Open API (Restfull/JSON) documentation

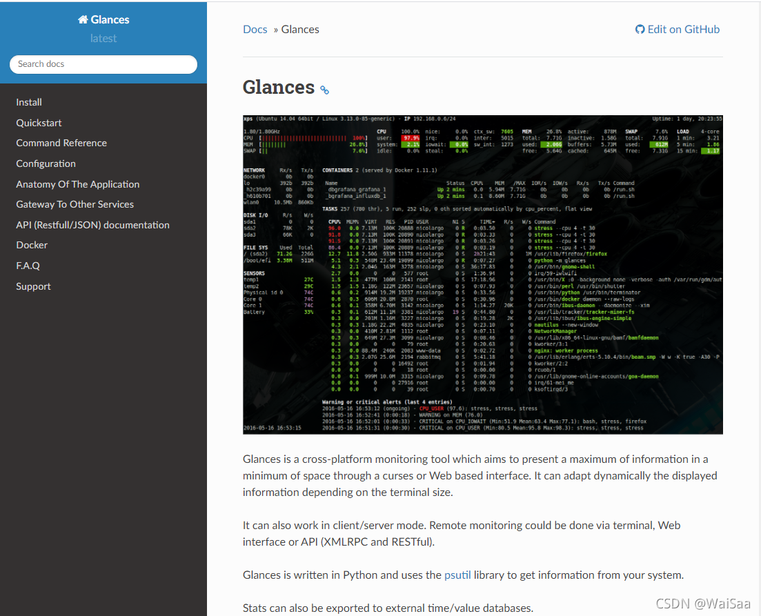[x=92, y=226]
